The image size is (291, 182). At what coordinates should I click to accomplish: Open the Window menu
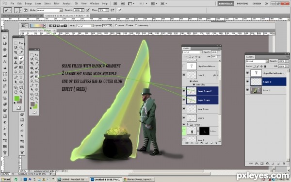[x=95, y=3]
